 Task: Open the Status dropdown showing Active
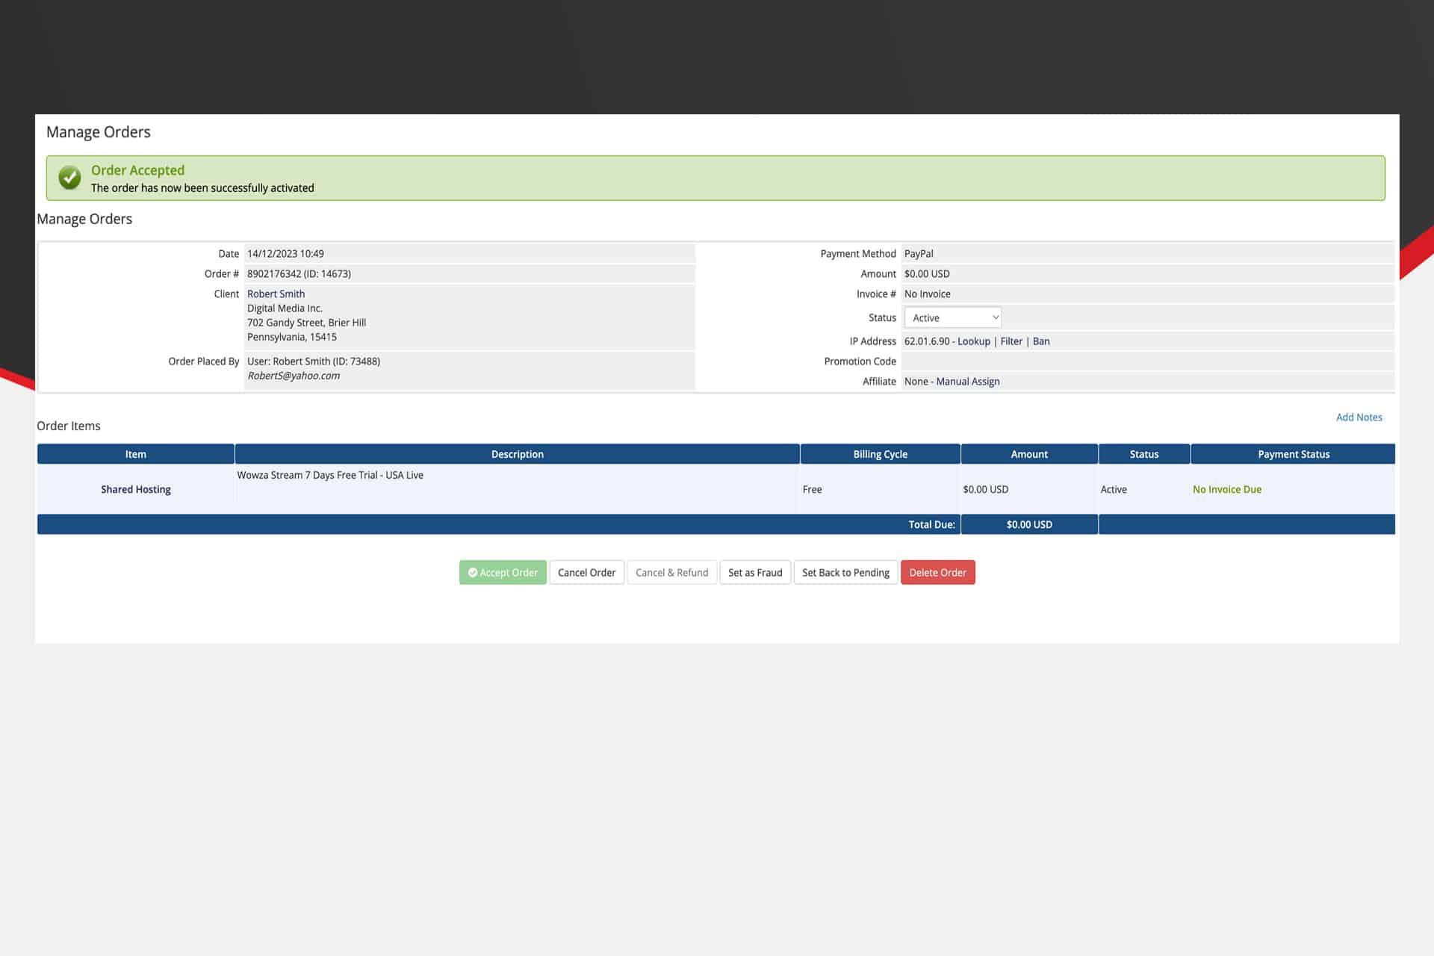coord(952,317)
